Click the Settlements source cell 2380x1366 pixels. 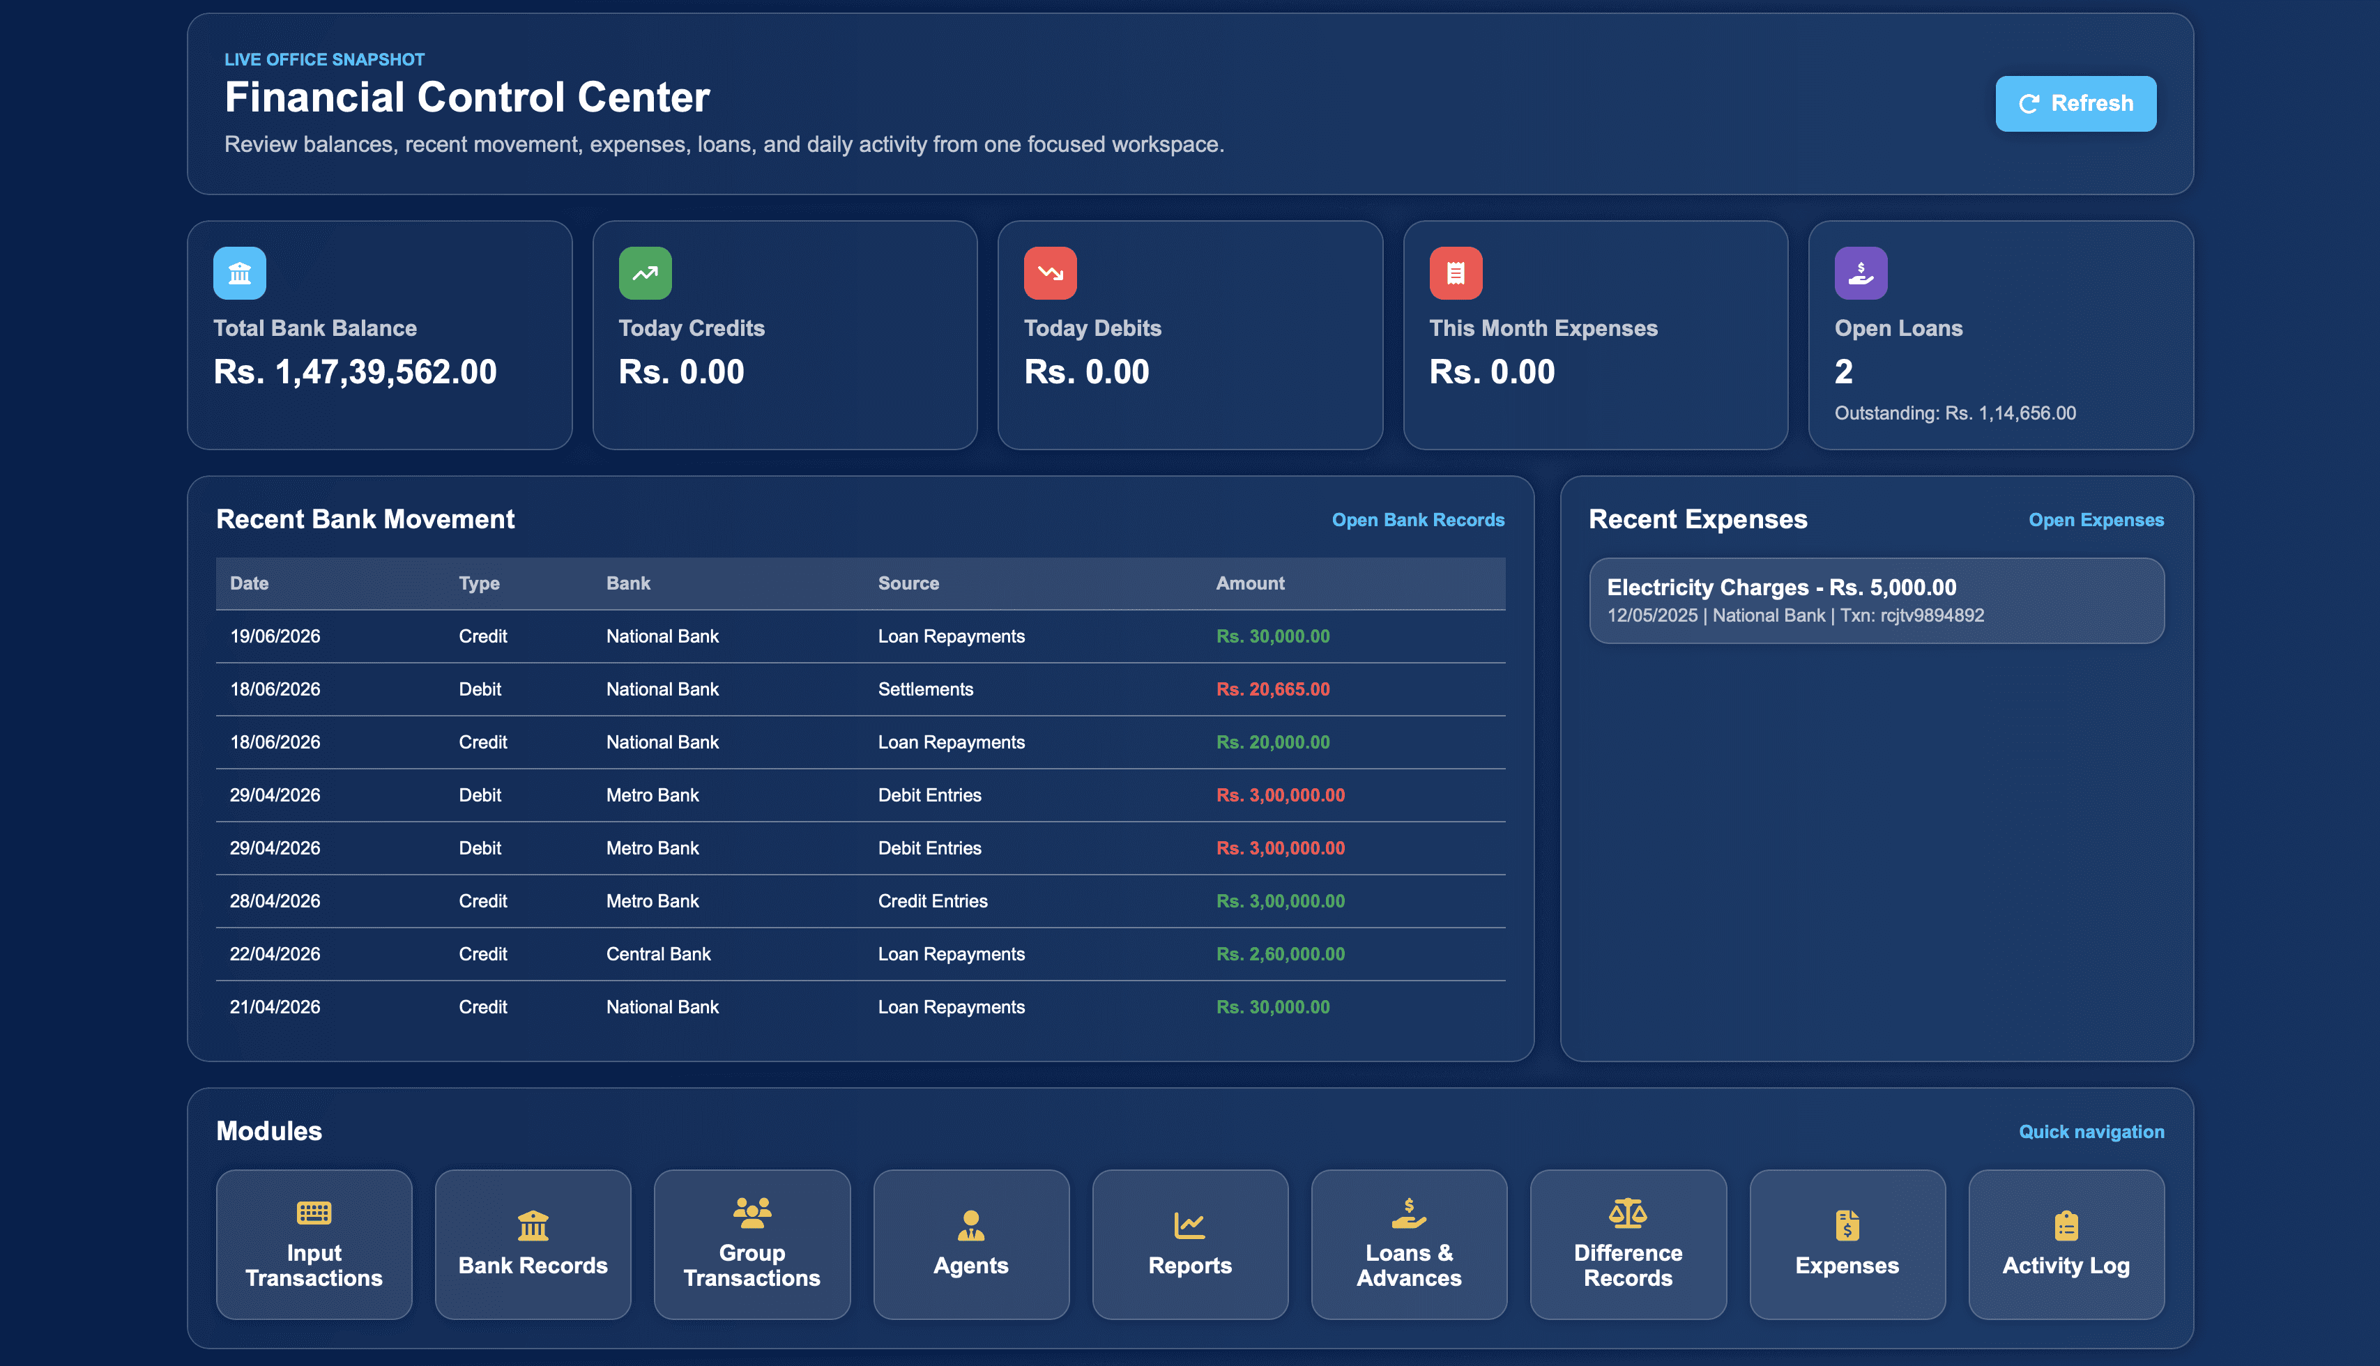pos(925,689)
